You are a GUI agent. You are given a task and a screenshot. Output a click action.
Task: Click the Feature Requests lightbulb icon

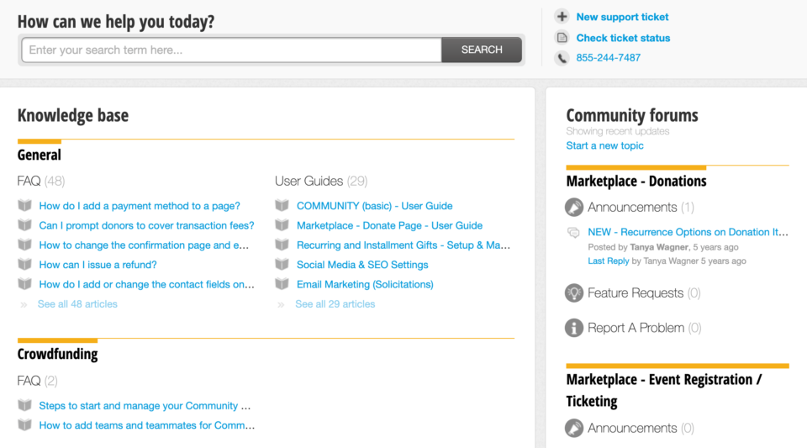pyautogui.click(x=574, y=293)
